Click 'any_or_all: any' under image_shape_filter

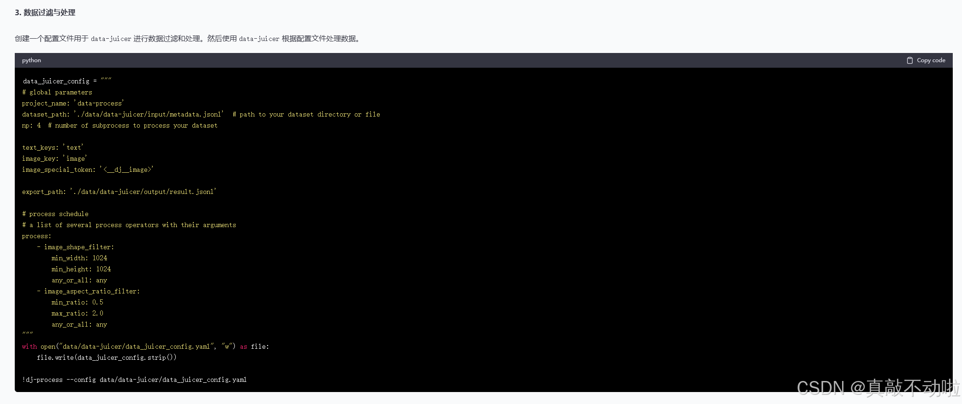pyautogui.click(x=79, y=280)
